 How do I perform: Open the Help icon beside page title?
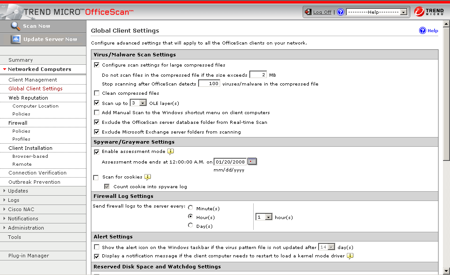[423, 30]
